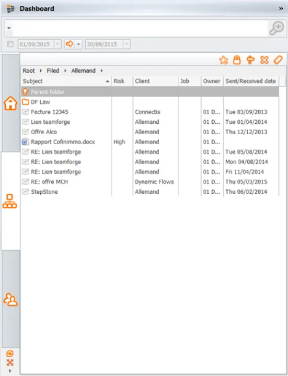The width and height of the screenshot is (288, 376).
Task: Expand the arrow after Filed breadcrumb
Action: [x=65, y=70]
